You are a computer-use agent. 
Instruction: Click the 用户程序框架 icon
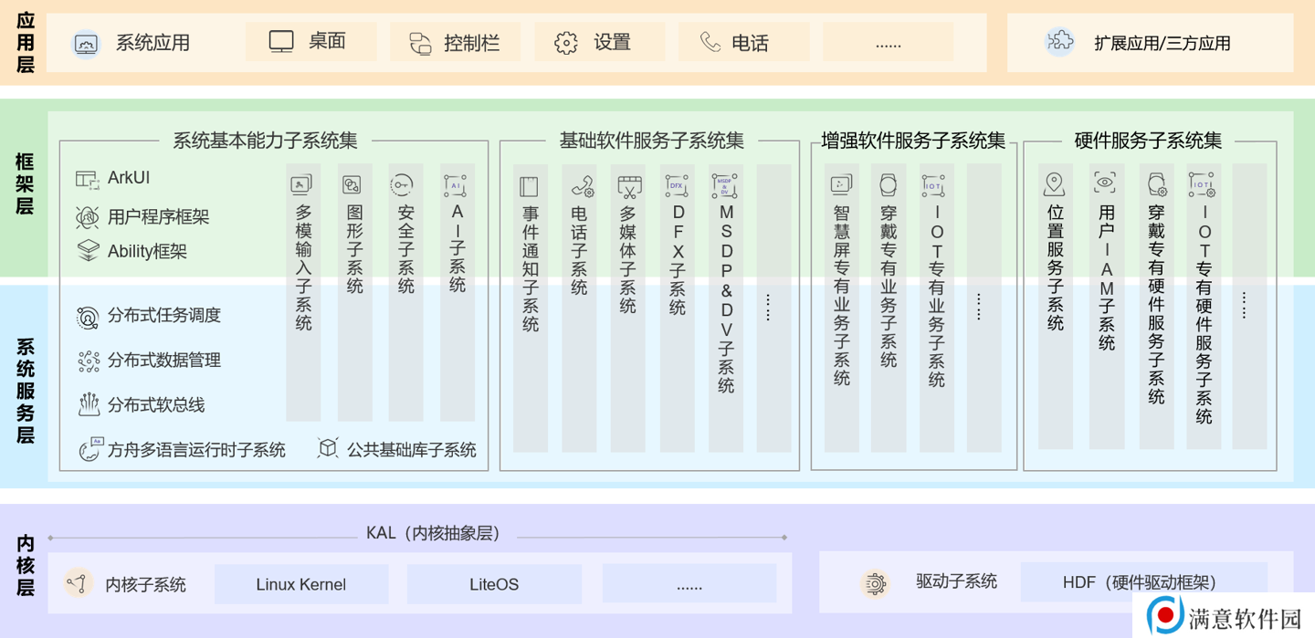point(88,217)
